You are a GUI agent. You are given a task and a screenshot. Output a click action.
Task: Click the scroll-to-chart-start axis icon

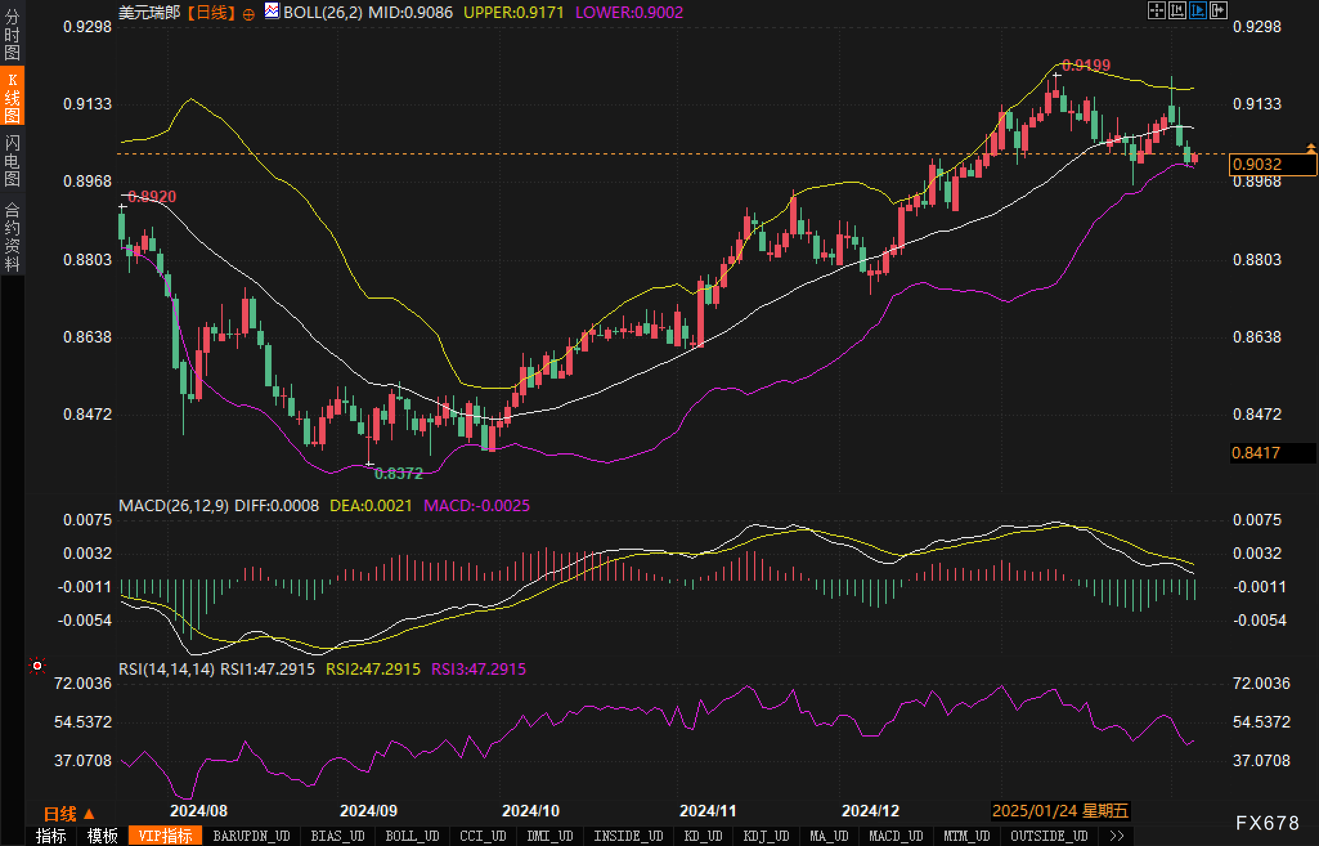1177,10
